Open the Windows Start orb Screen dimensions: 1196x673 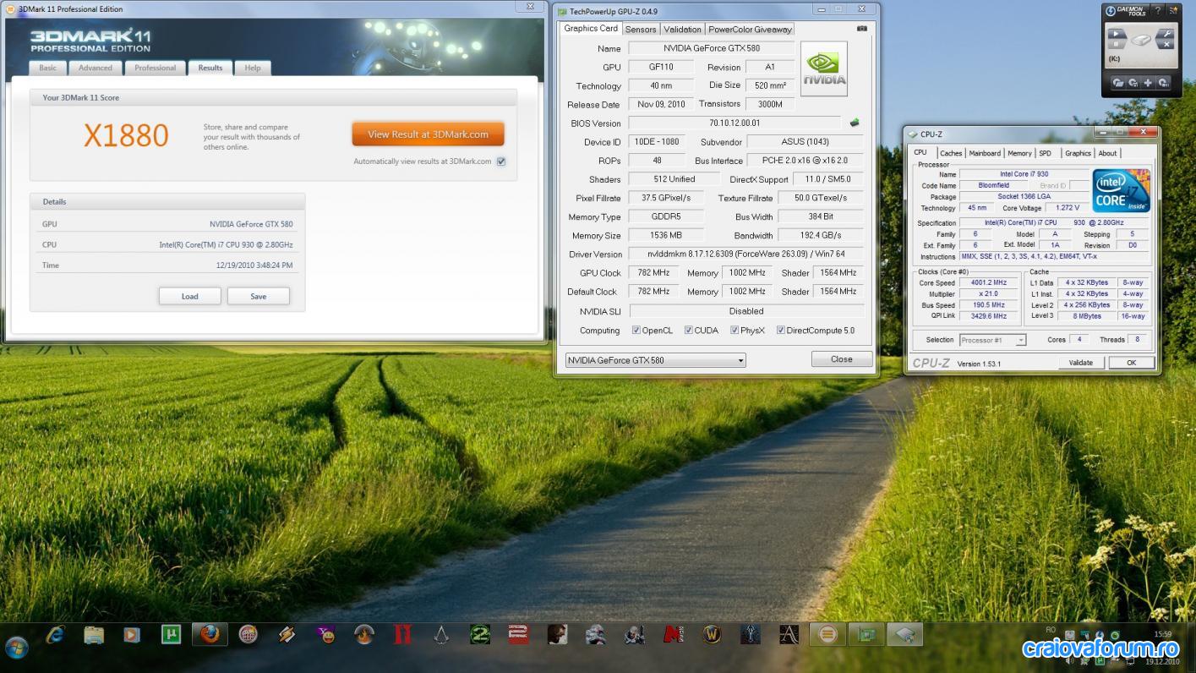click(x=17, y=648)
